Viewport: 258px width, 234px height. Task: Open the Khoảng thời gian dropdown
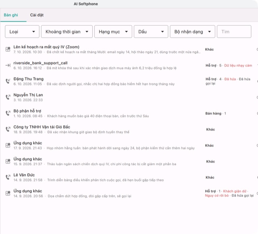click(67, 31)
